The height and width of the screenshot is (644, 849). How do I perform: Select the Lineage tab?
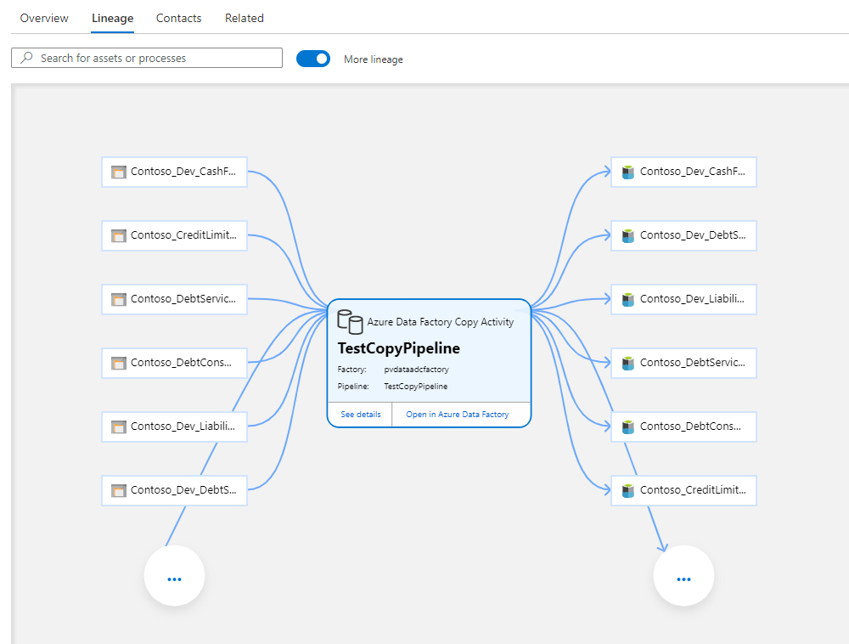click(113, 18)
